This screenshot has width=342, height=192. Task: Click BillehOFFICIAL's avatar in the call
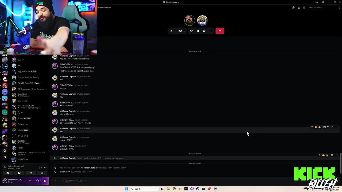coord(190,21)
